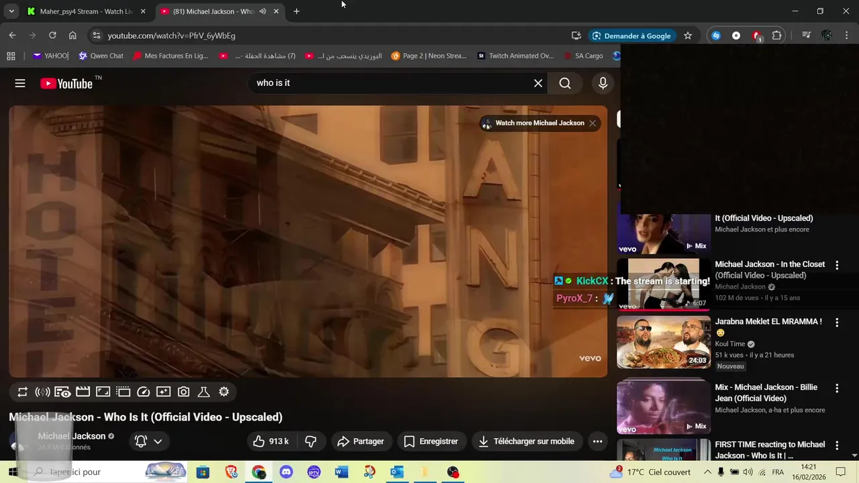This screenshot has height=483, width=859.
Task: Open options for 'FIRST TIME reacting' video
Action: [x=837, y=445]
